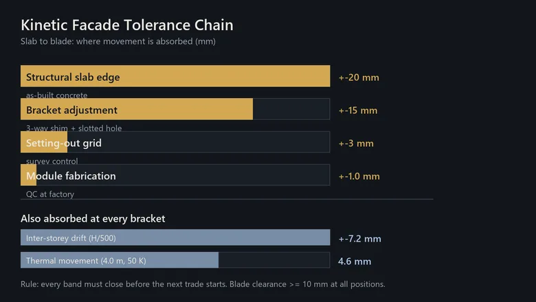
Task: Select the 3-way shim slotted hole caption
Action: tap(74, 128)
